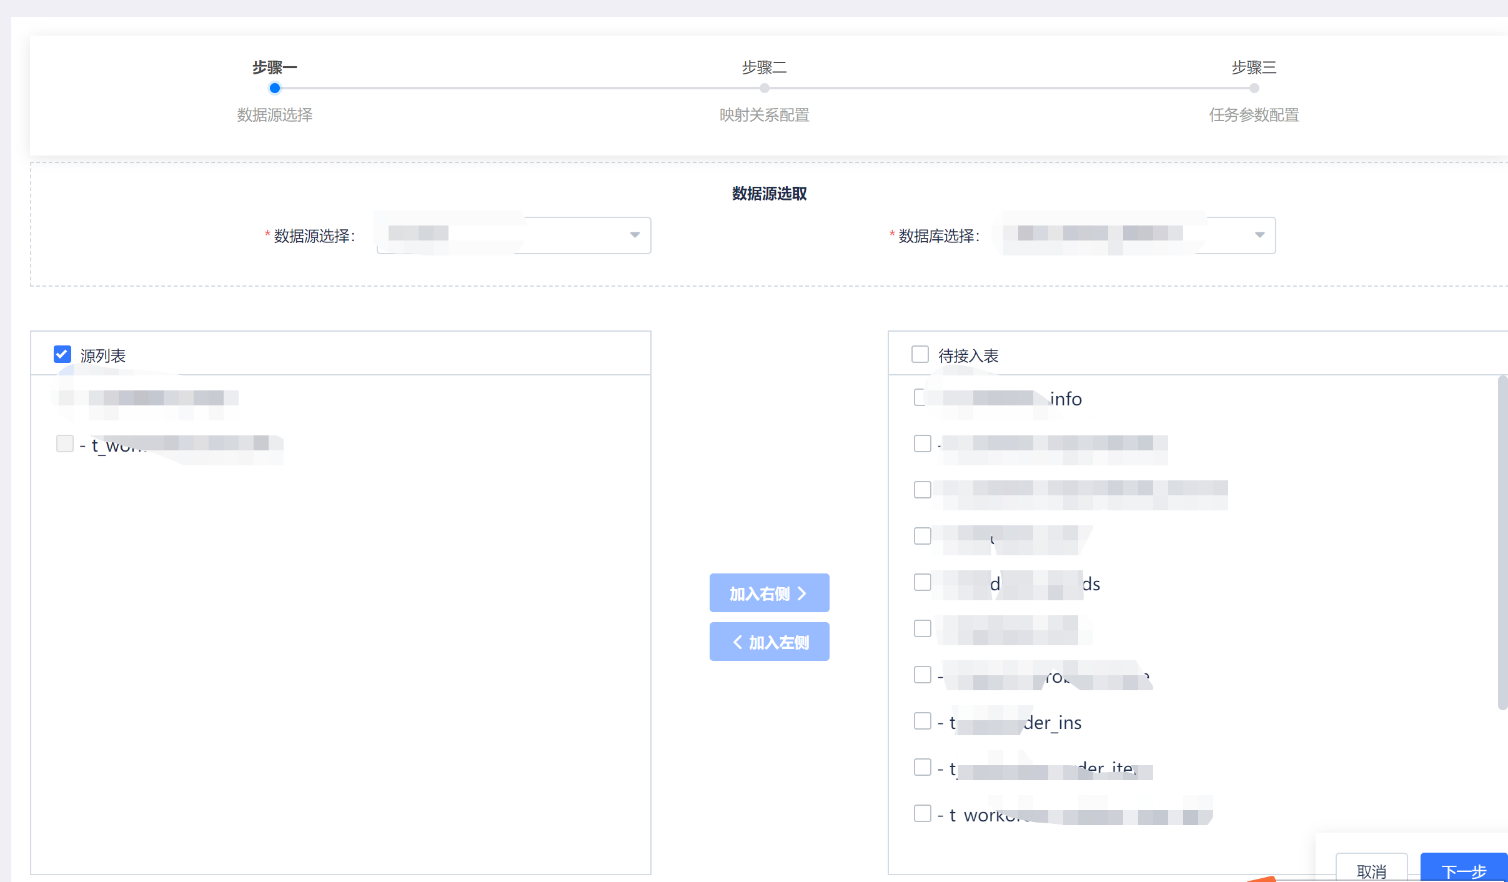
Task: Open the 数据库选择 dropdown
Action: pos(1137,235)
